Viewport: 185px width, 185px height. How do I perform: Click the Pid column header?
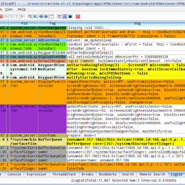click(x=24, y=24)
